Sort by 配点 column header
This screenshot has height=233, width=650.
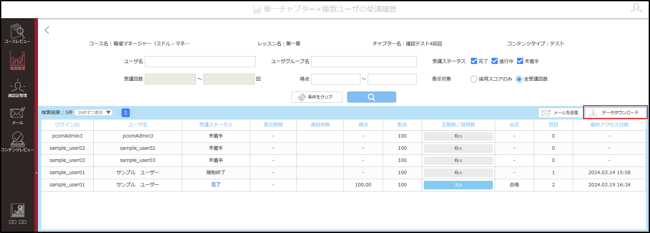click(x=402, y=125)
